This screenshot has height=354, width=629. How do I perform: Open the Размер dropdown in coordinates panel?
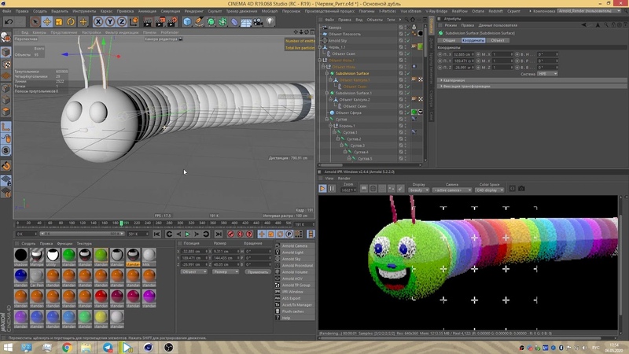point(226,271)
